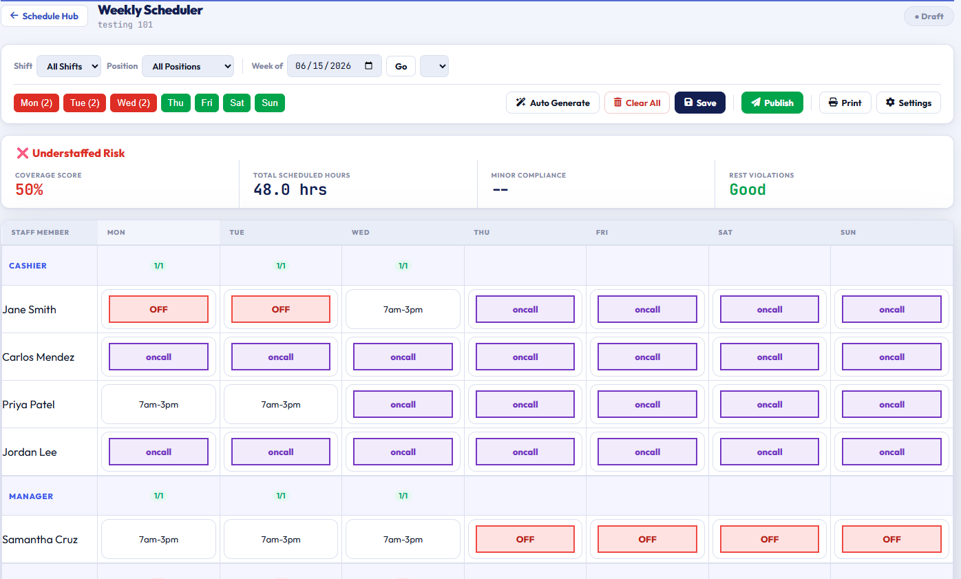Screen dimensions: 961x579
Task: Go back to Schedule Hub
Action: pyautogui.click(x=44, y=16)
